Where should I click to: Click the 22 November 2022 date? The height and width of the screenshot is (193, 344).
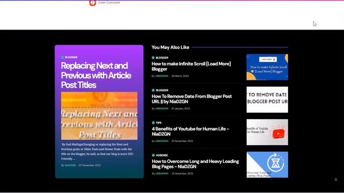click(182, 174)
